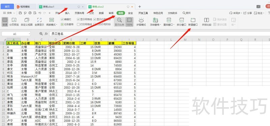Enable the 打印网格线 print gridlines checkbox
270x126 pixels.
pyautogui.click(x=78, y=24)
